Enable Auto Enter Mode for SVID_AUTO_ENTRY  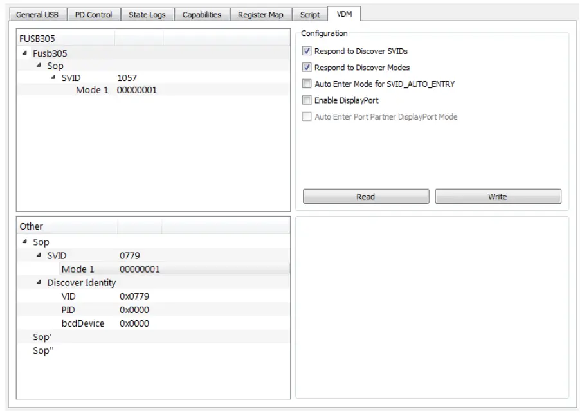click(307, 84)
